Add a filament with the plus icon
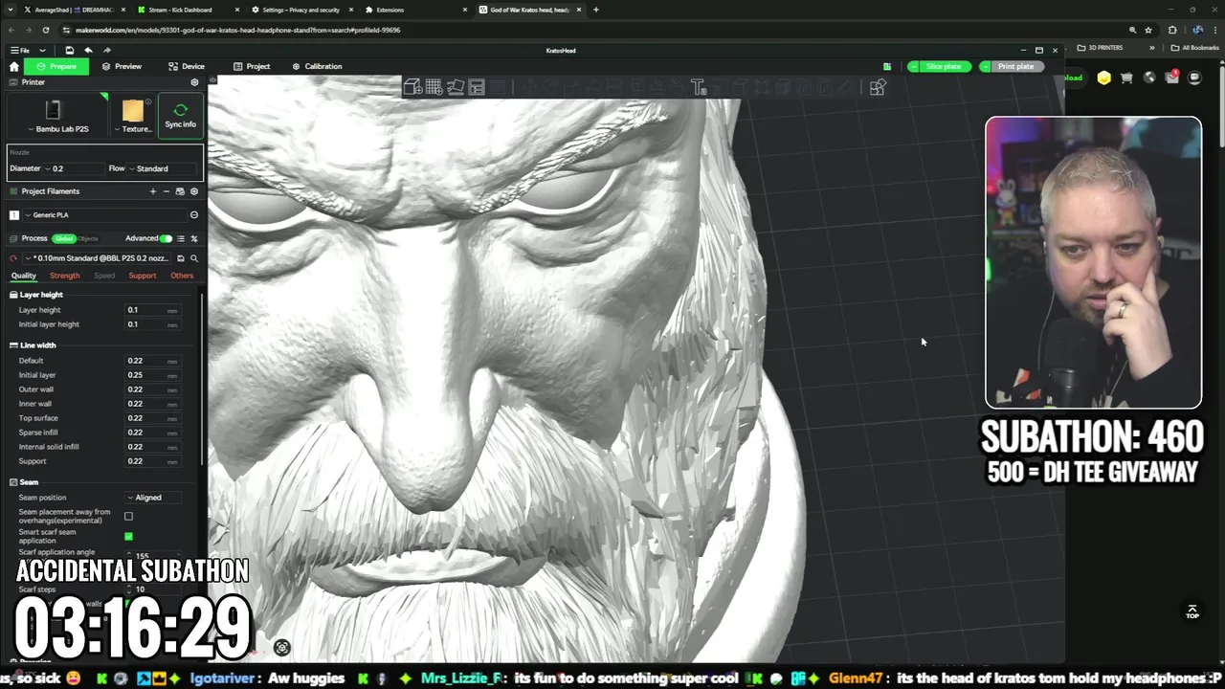The height and width of the screenshot is (689, 1225). 152,191
